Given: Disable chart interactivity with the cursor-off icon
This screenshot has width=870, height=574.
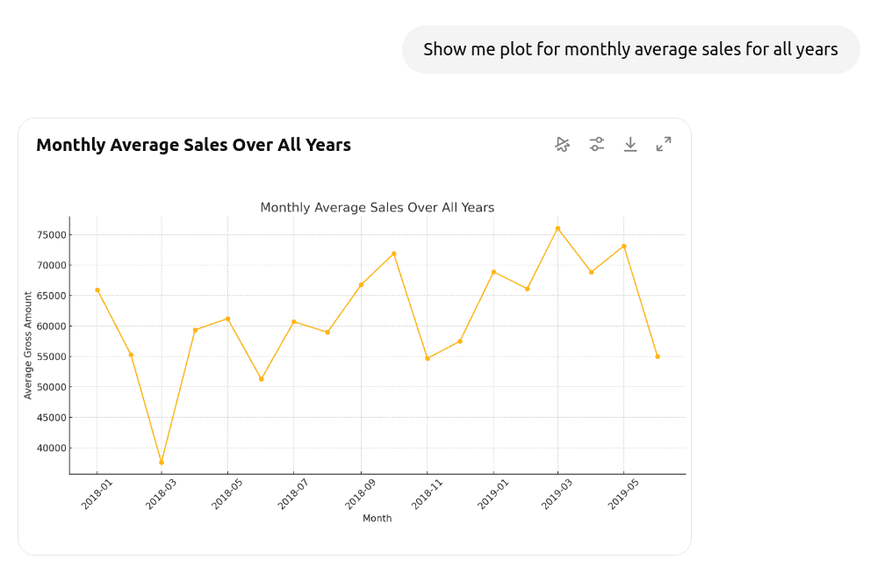Looking at the screenshot, I should [562, 145].
